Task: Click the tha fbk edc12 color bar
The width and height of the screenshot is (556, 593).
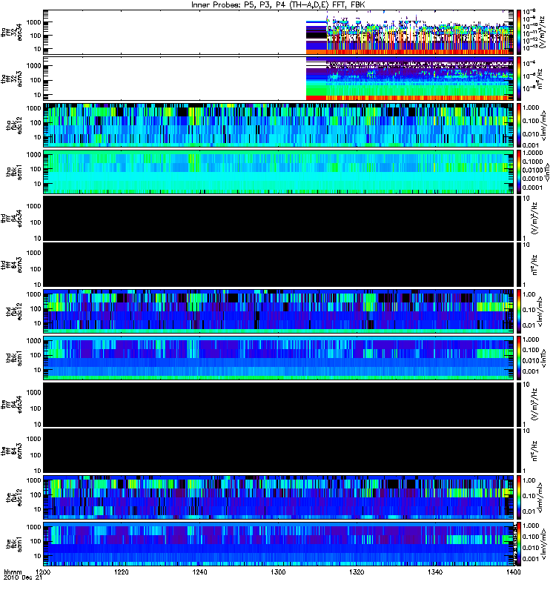Action: click(x=518, y=125)
